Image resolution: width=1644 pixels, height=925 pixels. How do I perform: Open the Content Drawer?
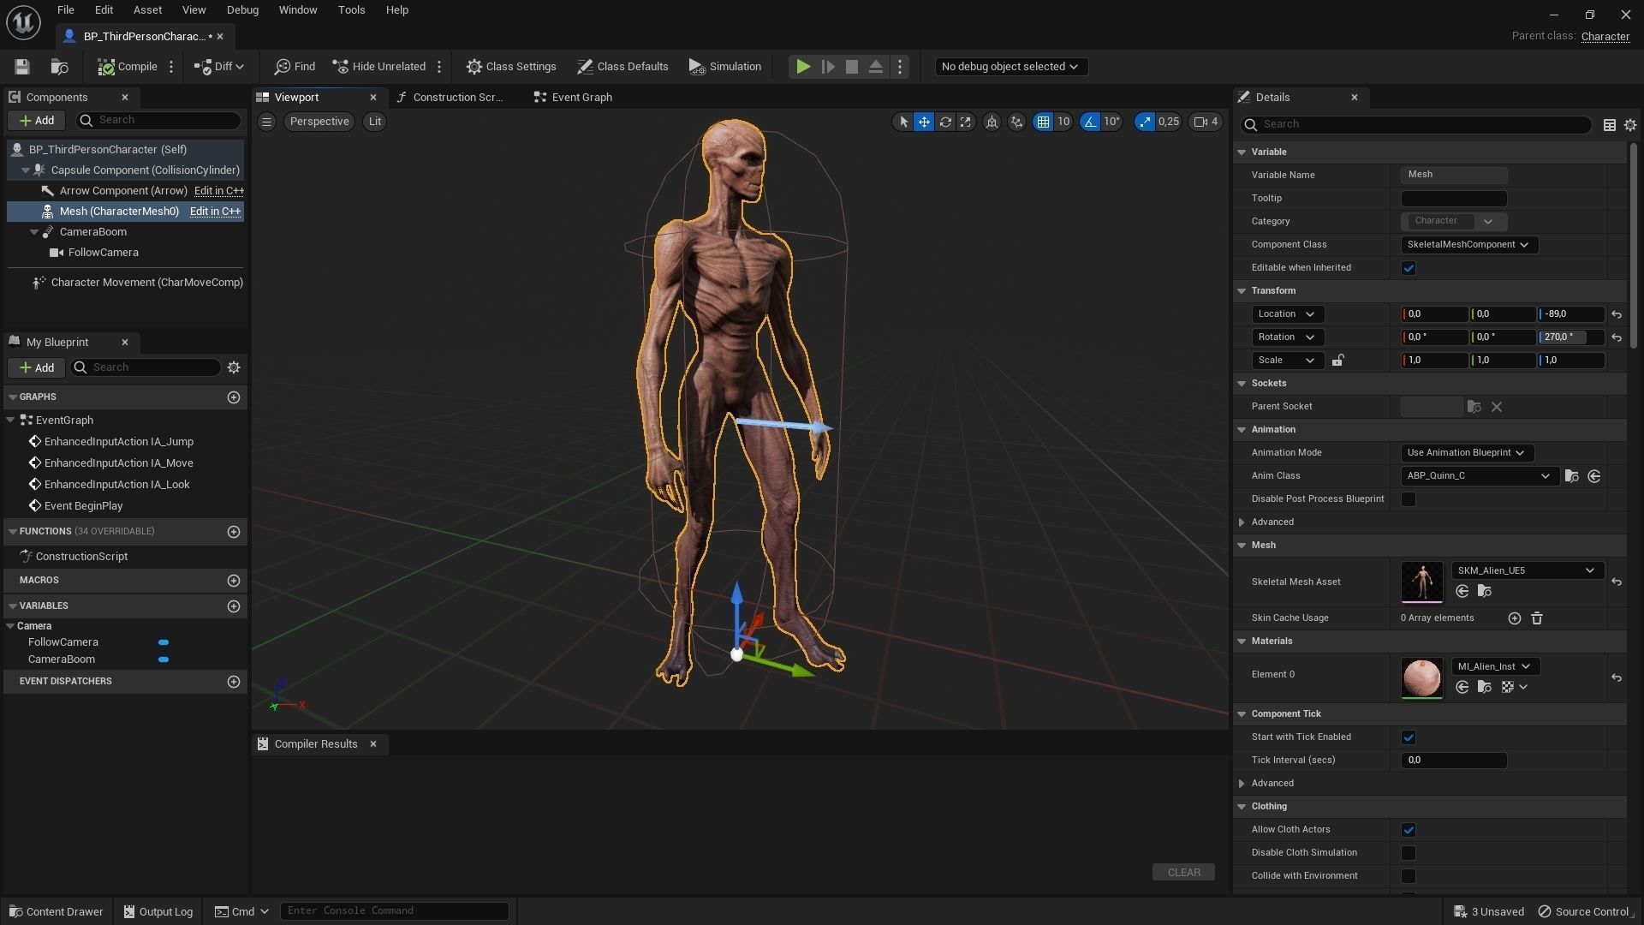[56, 912]
